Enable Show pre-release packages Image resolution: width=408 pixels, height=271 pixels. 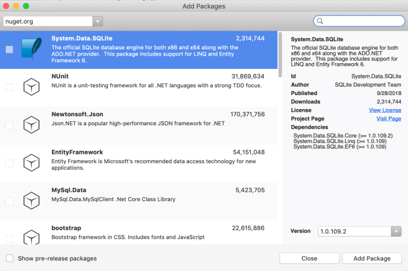tap(10, 258)
